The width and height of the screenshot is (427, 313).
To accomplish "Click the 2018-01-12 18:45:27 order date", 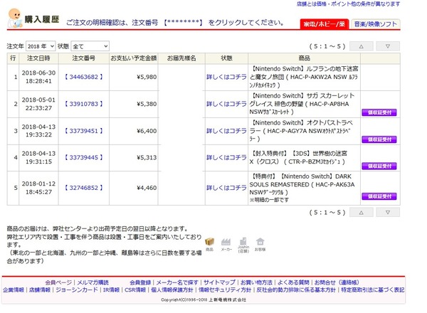I will 38,188.
